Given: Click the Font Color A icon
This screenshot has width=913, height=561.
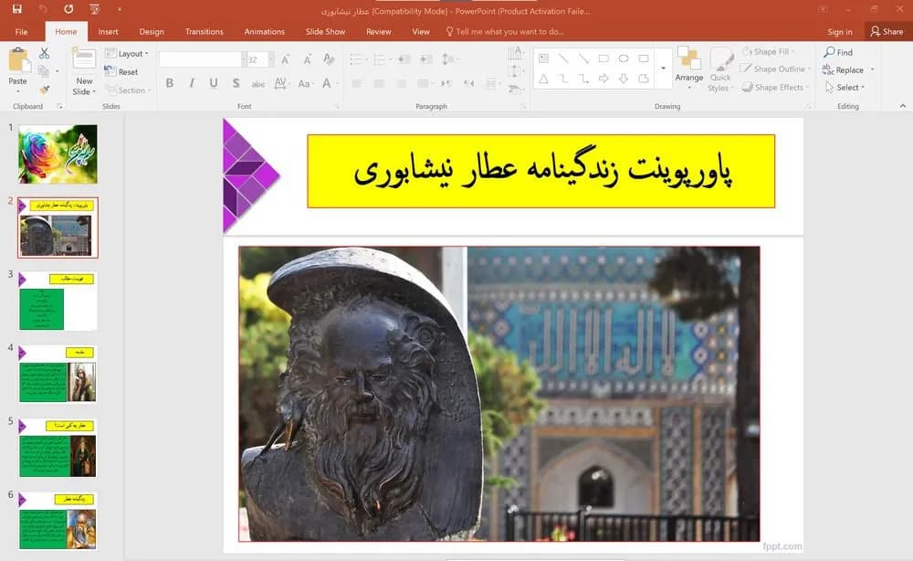Looking at the screenshot, I should [327, 83].
